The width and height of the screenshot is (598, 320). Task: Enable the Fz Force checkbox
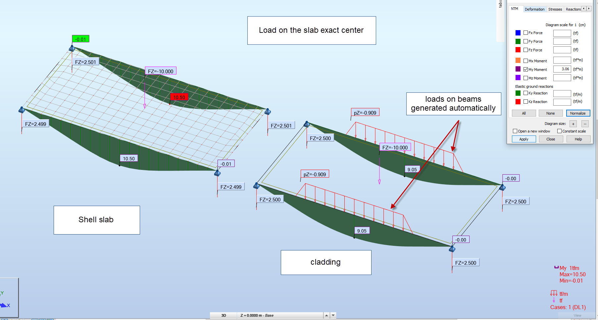[525, 50]
